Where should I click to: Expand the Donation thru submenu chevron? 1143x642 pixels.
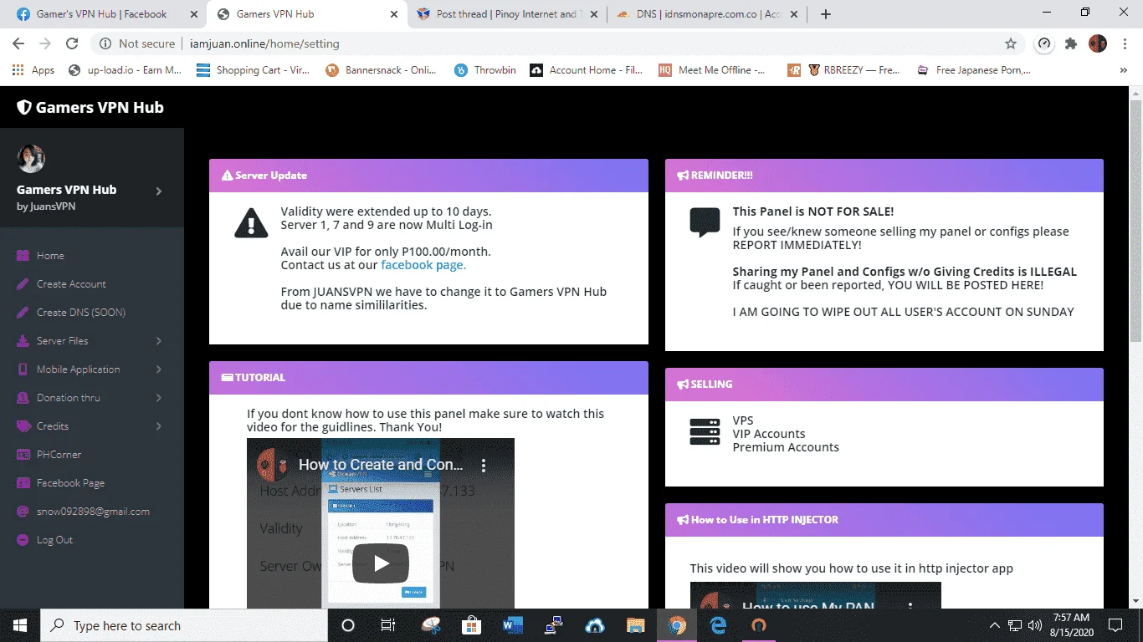pyautogui.click(x=159, y=398)
